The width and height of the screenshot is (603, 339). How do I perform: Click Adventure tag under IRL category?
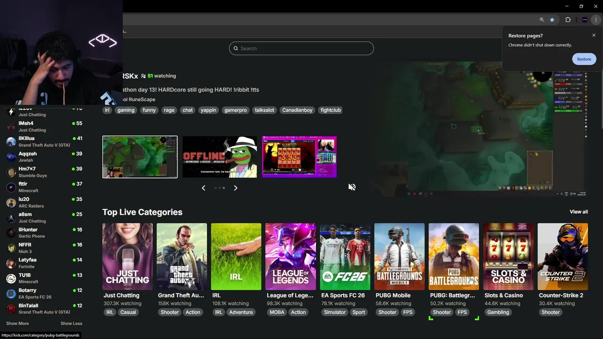[x=241, y=312]
